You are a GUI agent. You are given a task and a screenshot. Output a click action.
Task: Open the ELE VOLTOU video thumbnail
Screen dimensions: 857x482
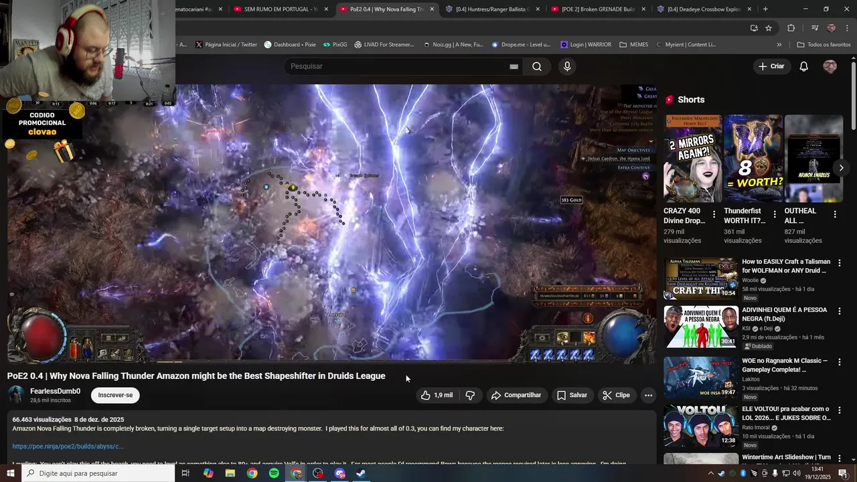coord(700,426)
